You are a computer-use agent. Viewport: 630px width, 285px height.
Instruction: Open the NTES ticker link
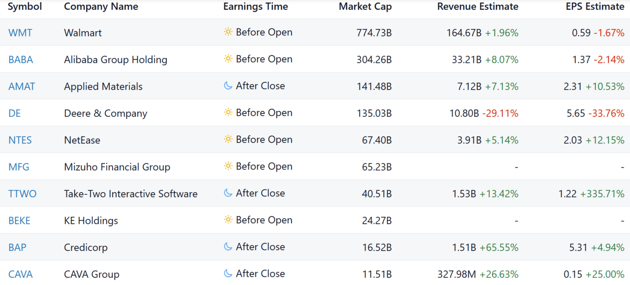point(20,140)
